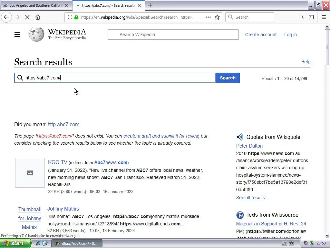The width and height of the screenshot is (330, 248).
Task: Click the Firefox taskbar button
Action: [77, 243]
